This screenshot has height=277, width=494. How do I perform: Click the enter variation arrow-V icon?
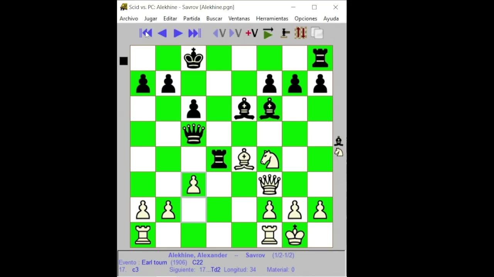coord(235,33)
